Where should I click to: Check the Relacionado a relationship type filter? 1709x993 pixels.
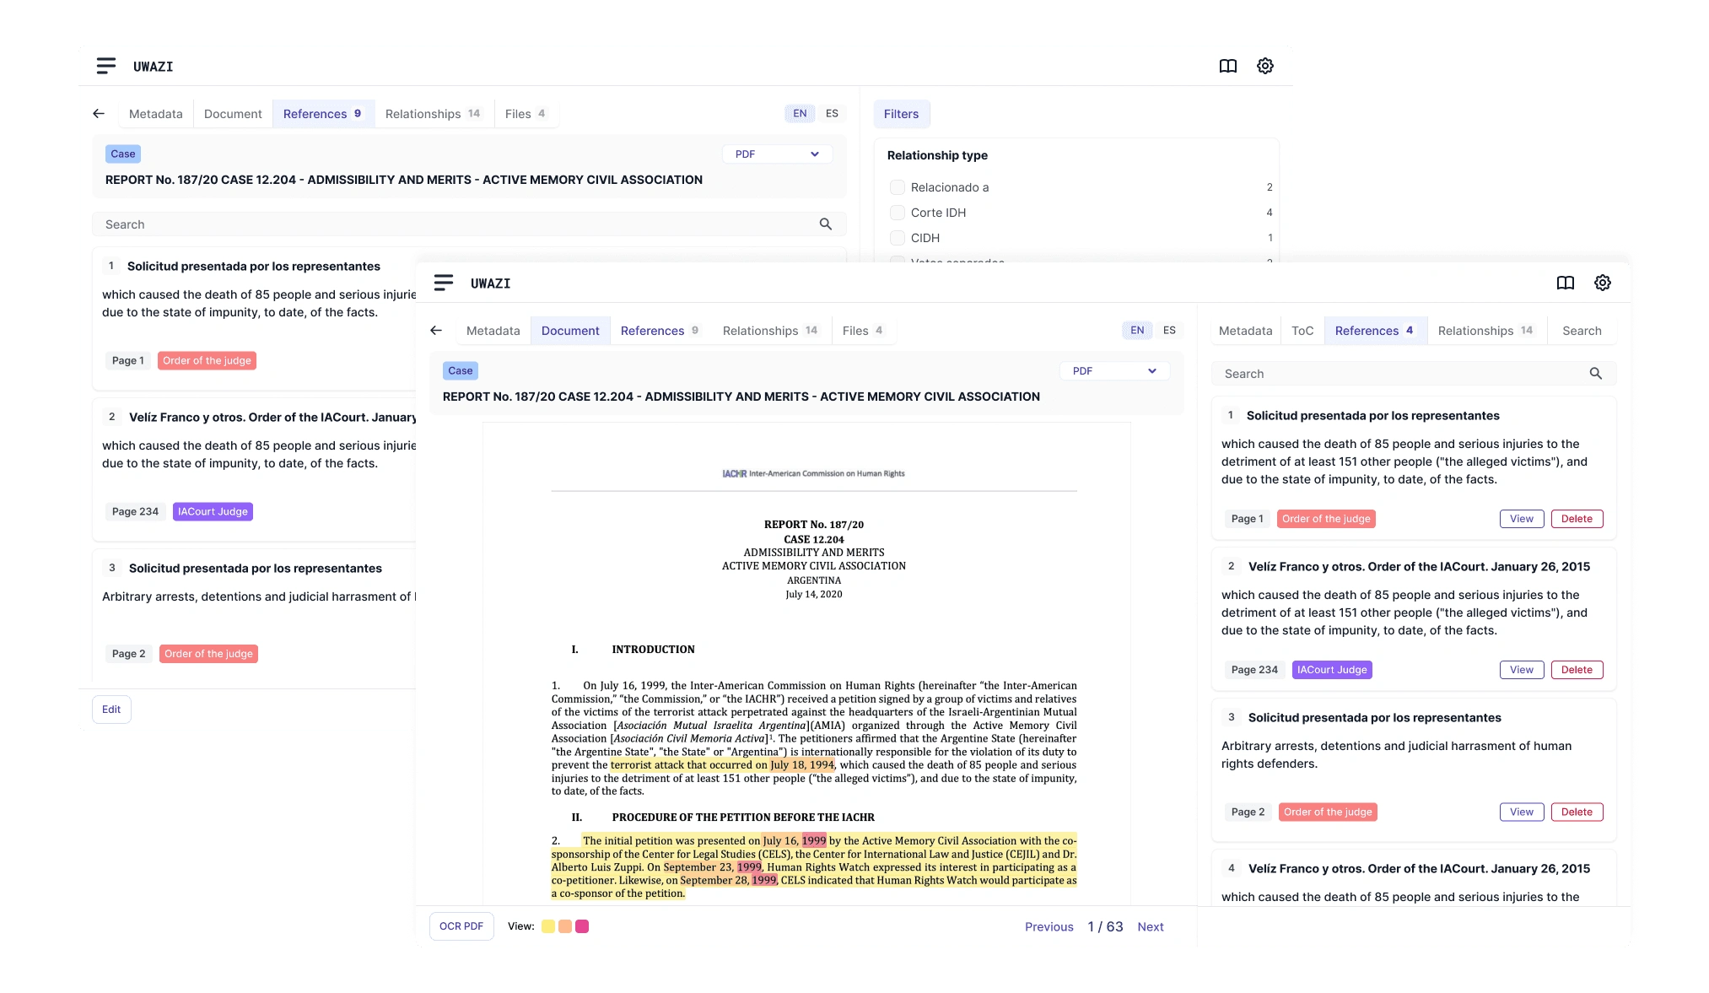tap(898, 186)
